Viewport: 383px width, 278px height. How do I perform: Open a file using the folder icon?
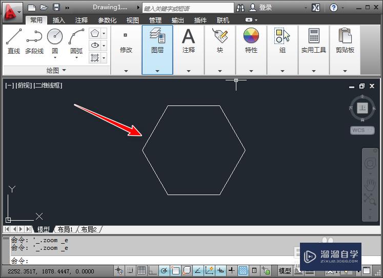44,8
